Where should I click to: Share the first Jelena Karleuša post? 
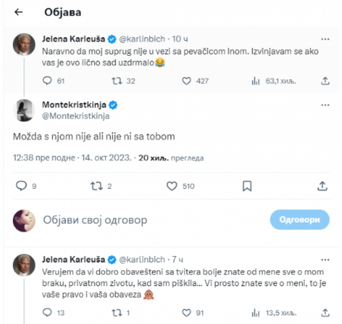click(x=325, y=81)
